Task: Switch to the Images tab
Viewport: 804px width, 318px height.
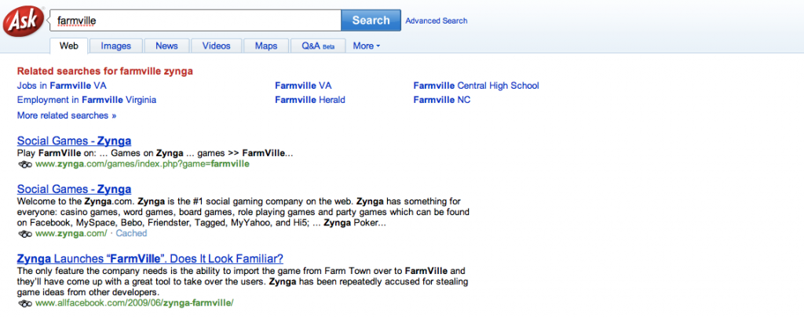Action: (x=115, y=46)
